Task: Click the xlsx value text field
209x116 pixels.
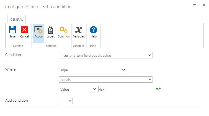Action: (x=126, y=89)
